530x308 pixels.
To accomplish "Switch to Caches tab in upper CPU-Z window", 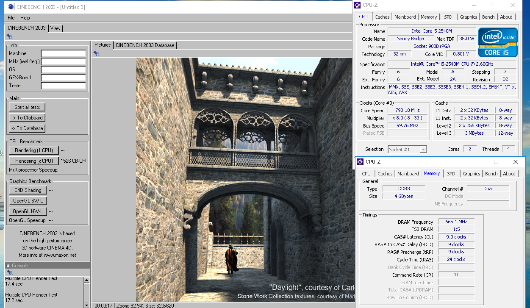I will pos(382,17).
